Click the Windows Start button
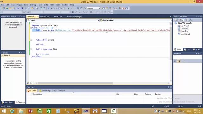Viewport: 203px width, 114px height. pyautogui.click(x=3, y=111)
